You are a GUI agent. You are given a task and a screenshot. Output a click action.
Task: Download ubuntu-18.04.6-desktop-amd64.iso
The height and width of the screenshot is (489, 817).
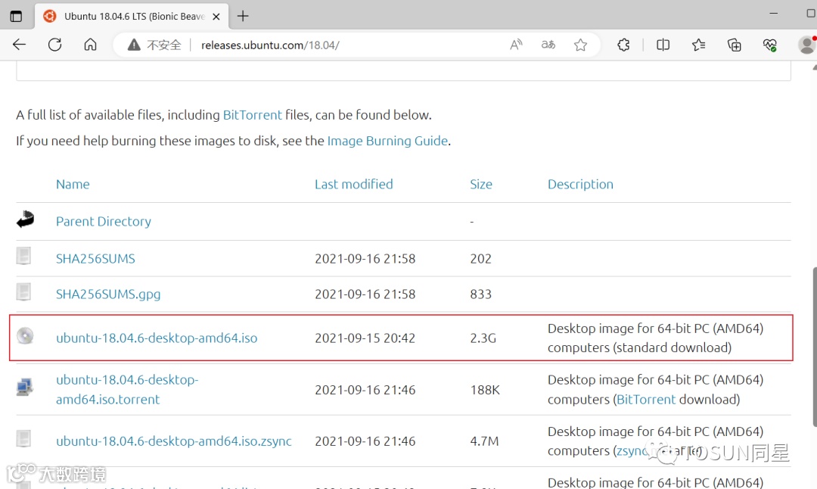point(157,338)
